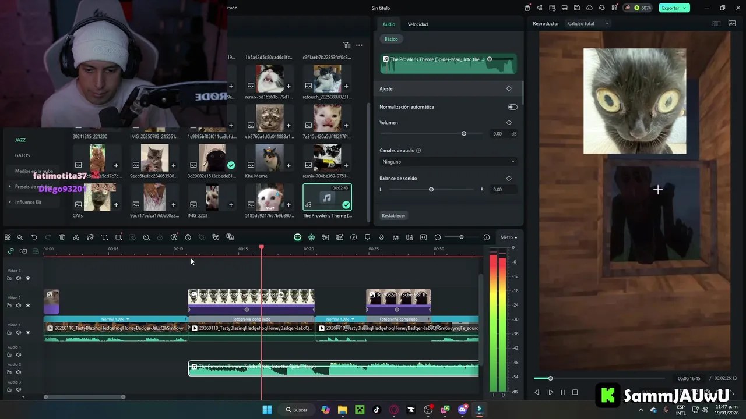The width and height of the screenshot is (746, 419).
Task: Hide Video 3 track with eye icon
Action: coord(27,278)
